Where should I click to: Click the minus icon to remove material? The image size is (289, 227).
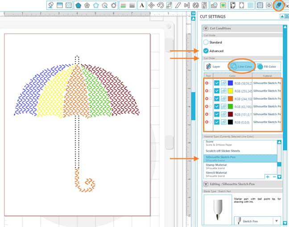coord(274,177)
